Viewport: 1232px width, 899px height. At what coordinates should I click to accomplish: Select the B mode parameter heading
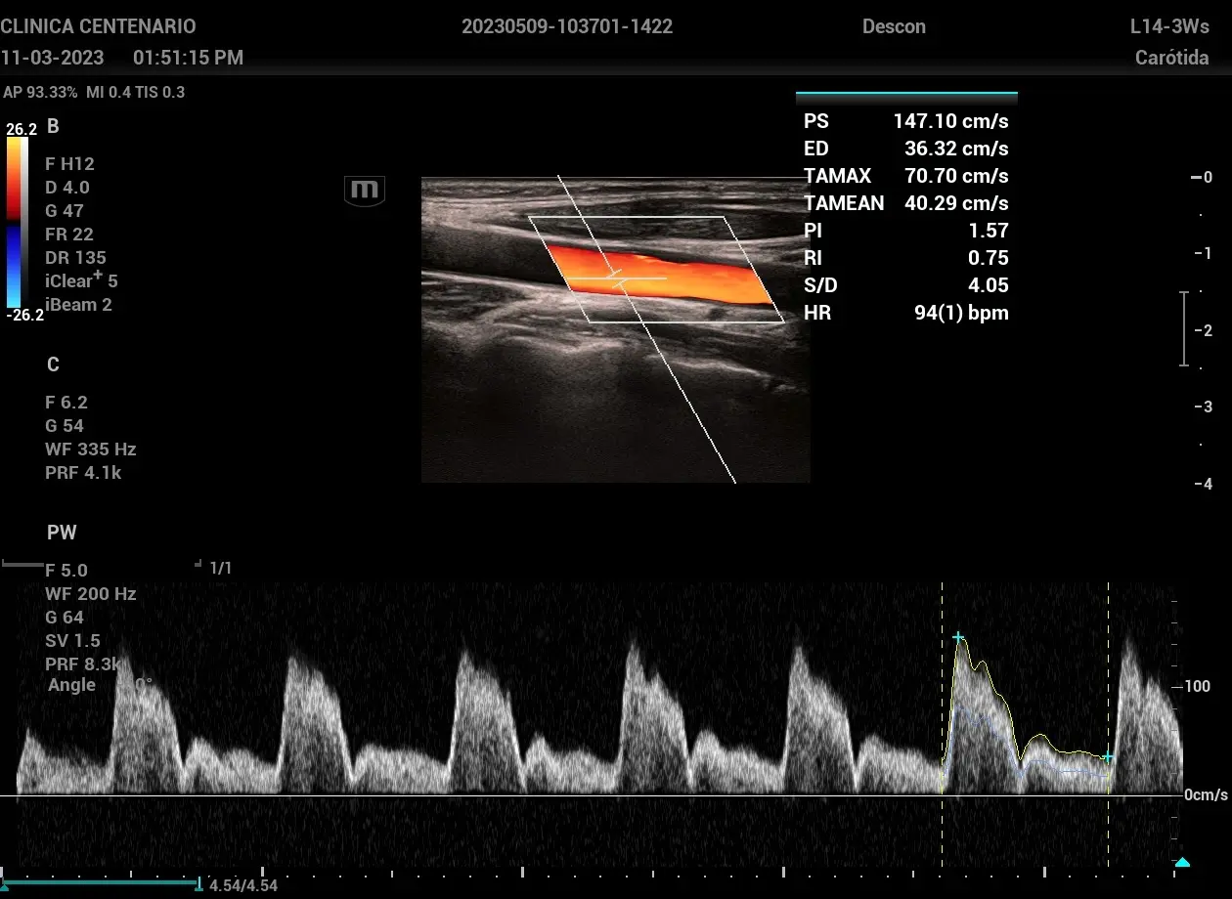[53, 126]
